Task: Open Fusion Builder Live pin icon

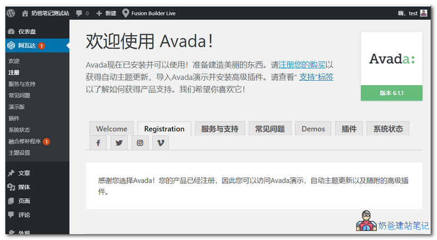Action: pyautogui.click(x=126, y=13)
